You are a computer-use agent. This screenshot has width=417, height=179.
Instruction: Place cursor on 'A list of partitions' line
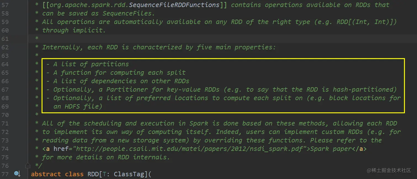pyautogui.click(x=91, y=64)
